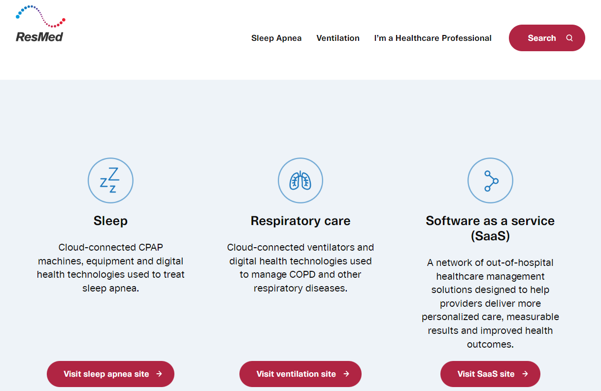Viewport: 601px width, 391px height.
Task: Click the Cloud-connected CPAP machines description
Action: pos(110,268)
